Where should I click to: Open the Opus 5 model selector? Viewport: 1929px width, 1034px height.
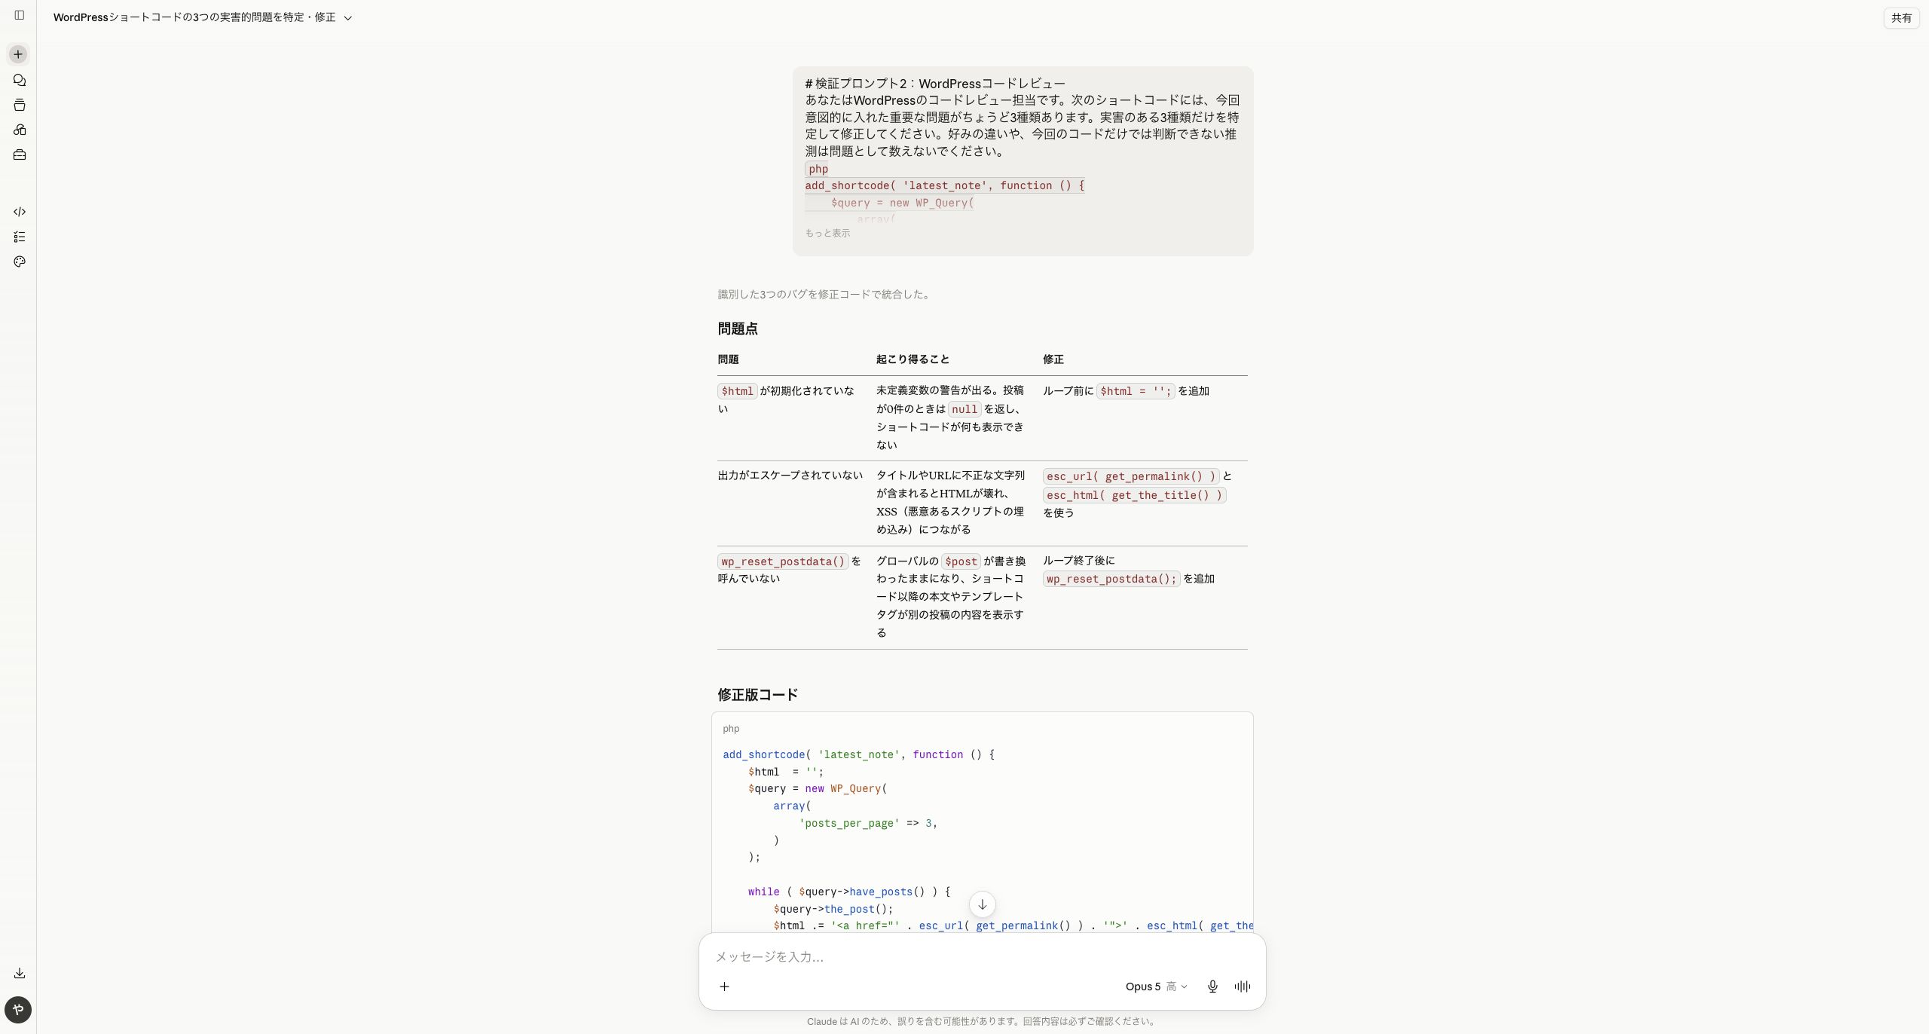coord(1156,987)
